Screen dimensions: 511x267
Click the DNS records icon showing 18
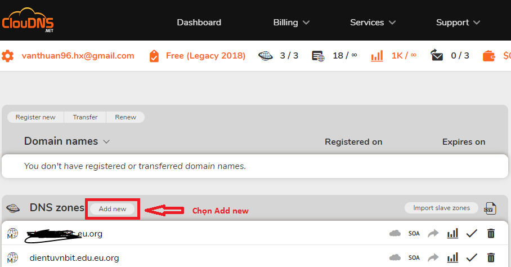(x=318, y=56)
